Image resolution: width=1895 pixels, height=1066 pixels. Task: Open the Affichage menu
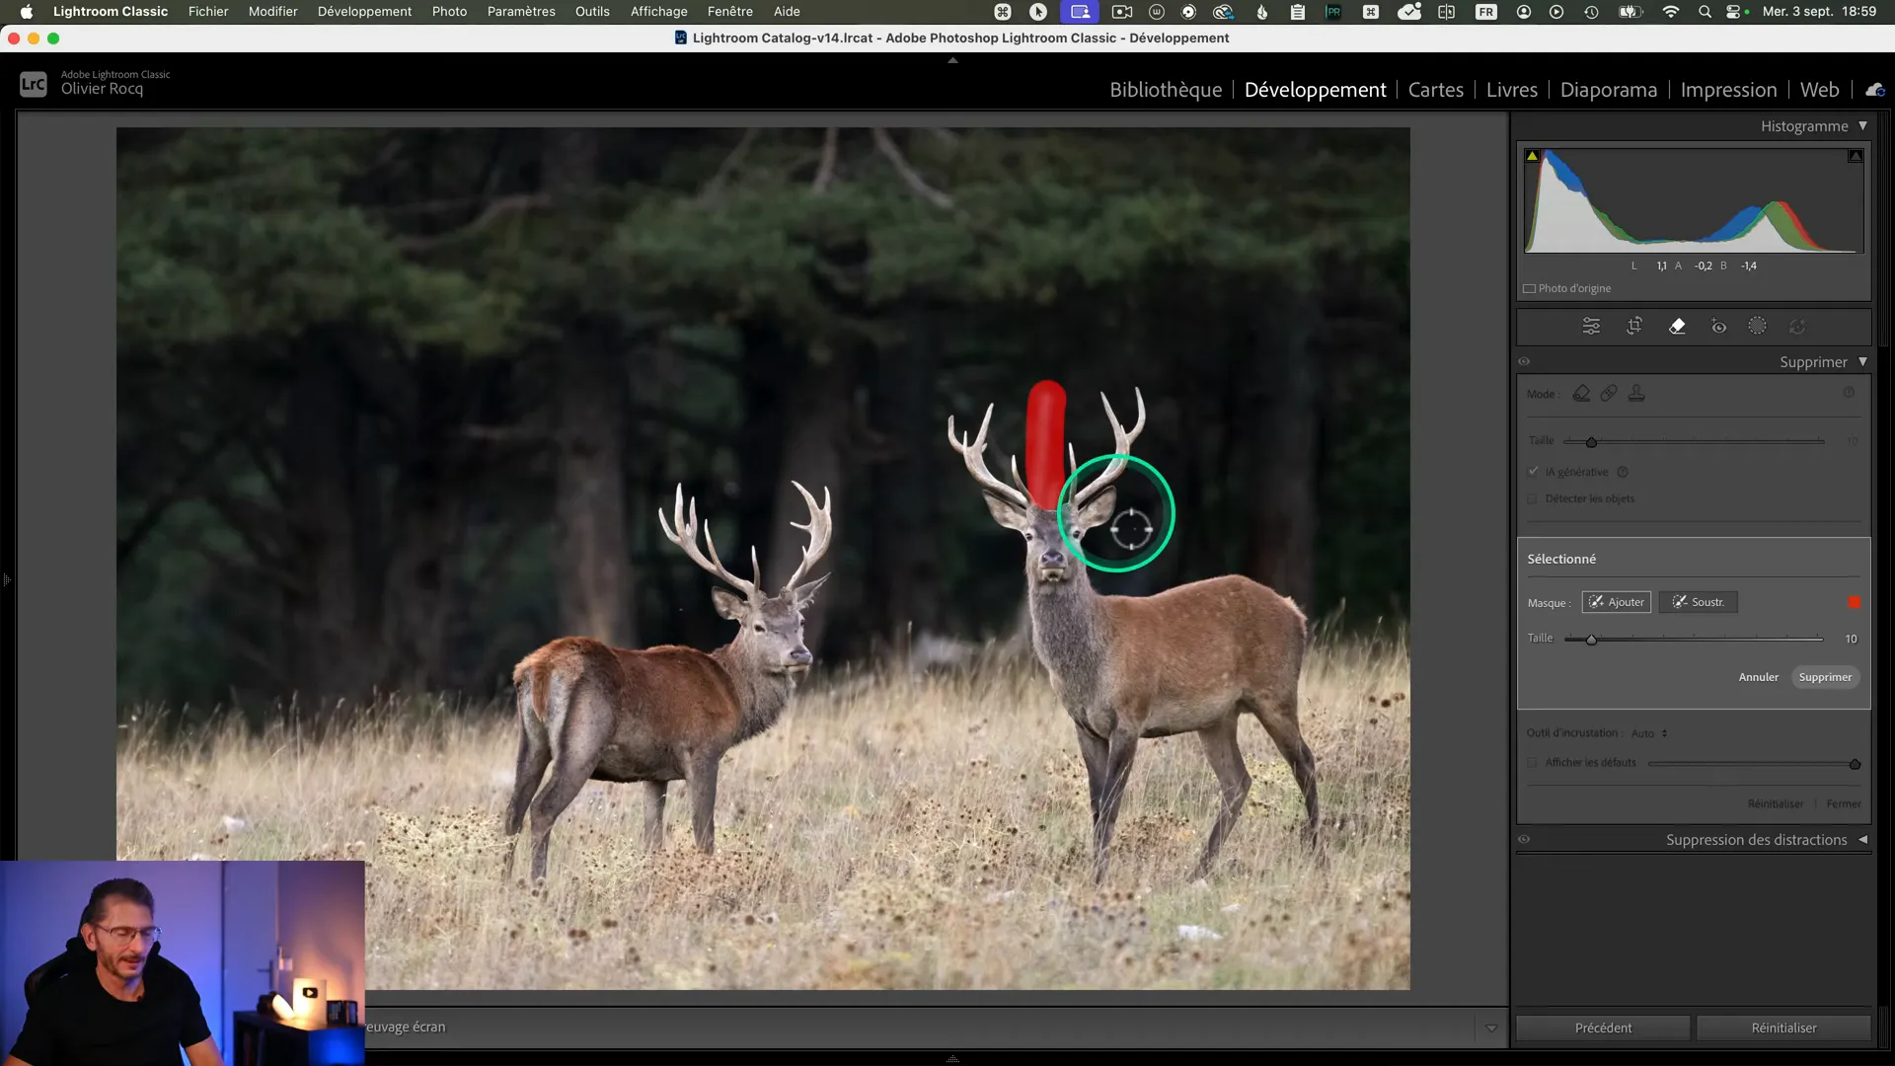pyautogui.click(x=658, y=11)
